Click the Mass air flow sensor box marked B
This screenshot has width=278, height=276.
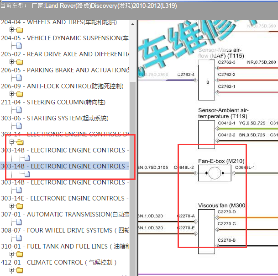pyautogui.click(x=206, y=80)
